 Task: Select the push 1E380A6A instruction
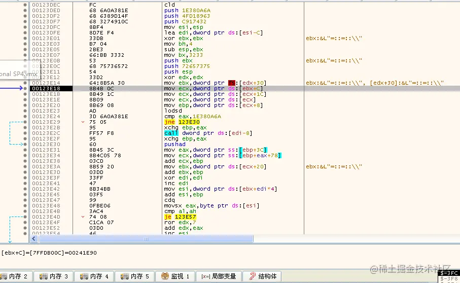point(187,11)
